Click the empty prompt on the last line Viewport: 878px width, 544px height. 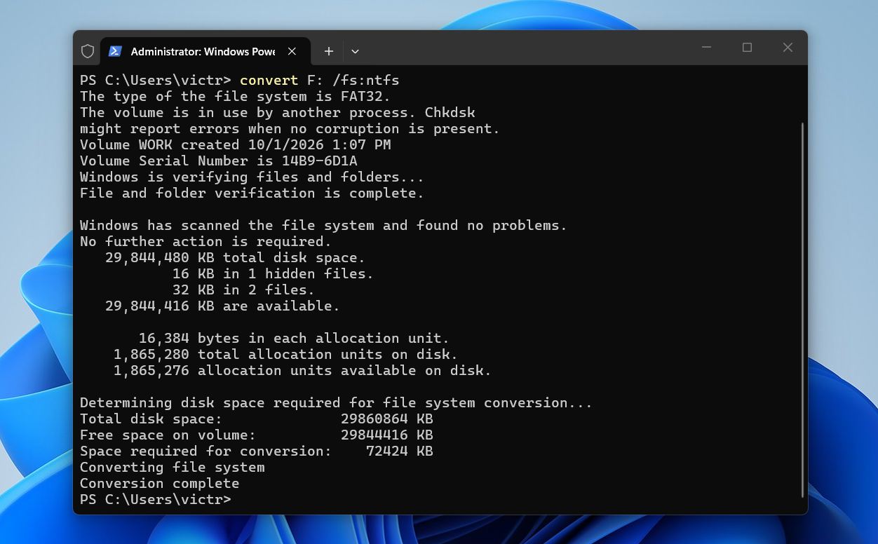(155, 500)
